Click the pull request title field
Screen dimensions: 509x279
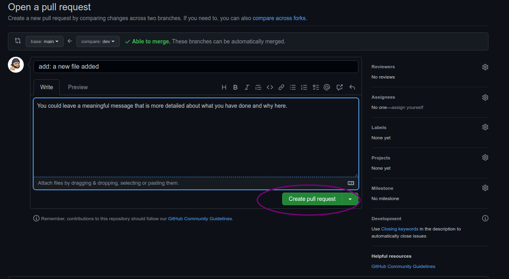[196, 67]
